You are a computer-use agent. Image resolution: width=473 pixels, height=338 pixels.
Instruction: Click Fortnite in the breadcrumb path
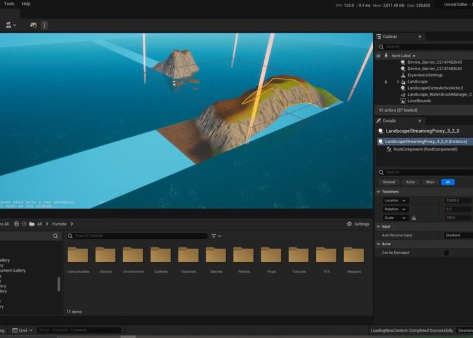pos(59,224)
